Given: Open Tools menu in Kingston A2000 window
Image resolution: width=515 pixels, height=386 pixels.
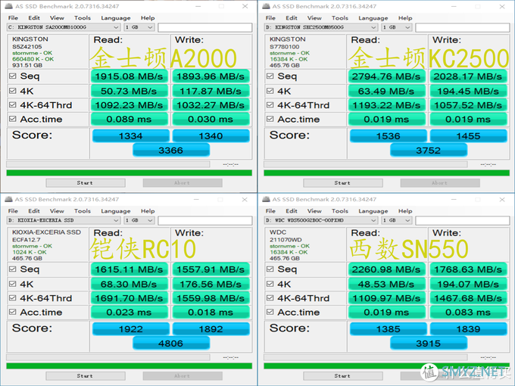Looking at the screenshot, I should click(83, 18).
